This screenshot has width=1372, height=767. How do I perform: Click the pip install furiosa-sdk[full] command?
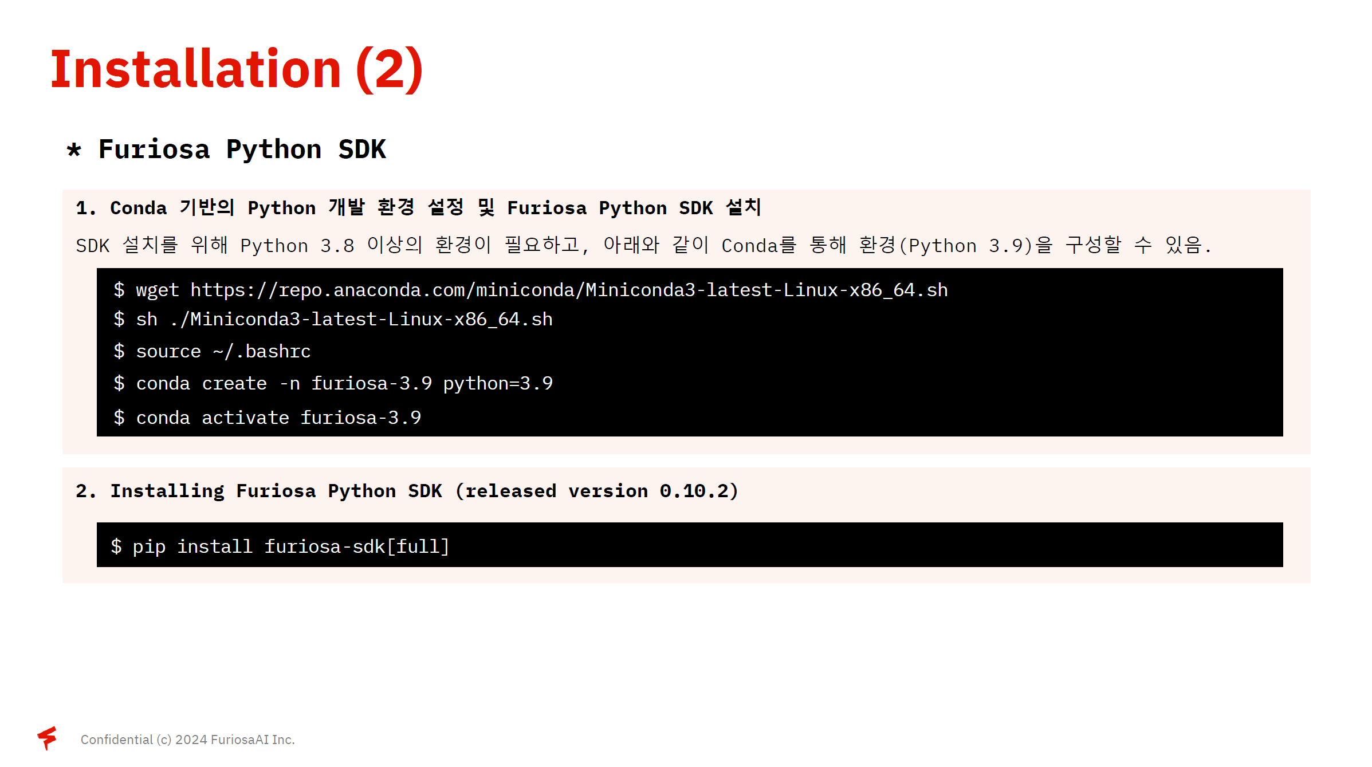290,546
